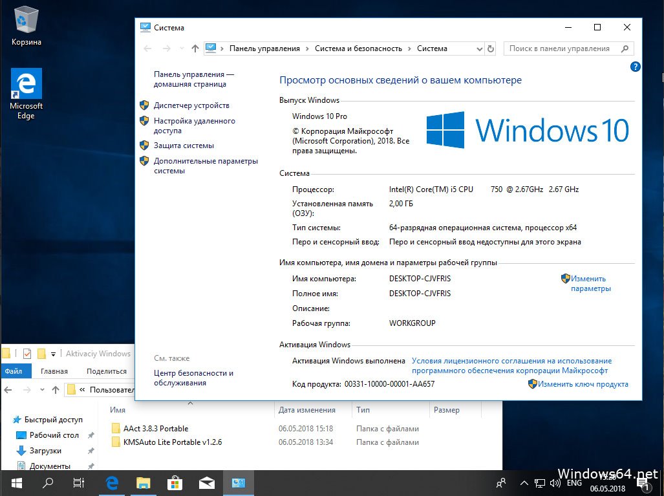Viewport: 664px width, 496px height.
Task: Open Диспетчер устройств link
Action: [x=191, y=105]
